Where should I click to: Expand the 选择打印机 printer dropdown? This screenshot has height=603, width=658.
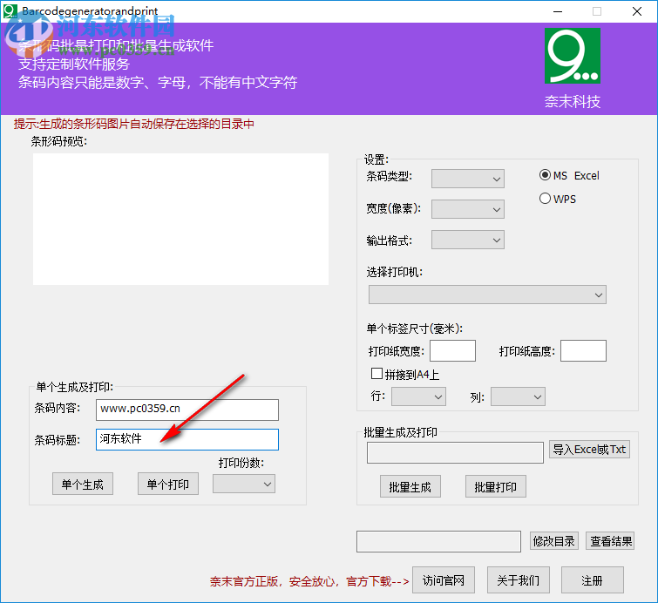pyautogui.click(x=487, y=295)
